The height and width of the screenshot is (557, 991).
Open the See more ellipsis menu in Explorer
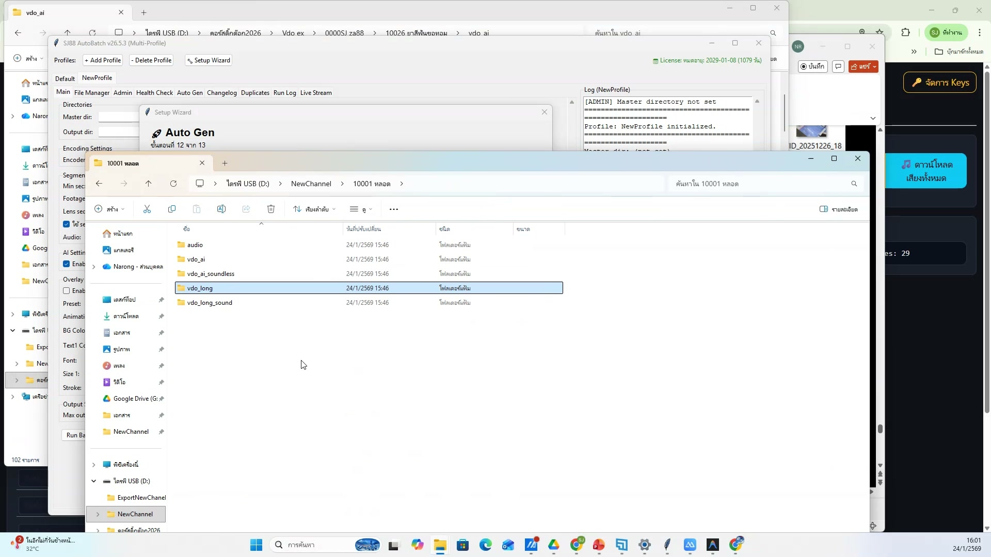tap(394, 209)
